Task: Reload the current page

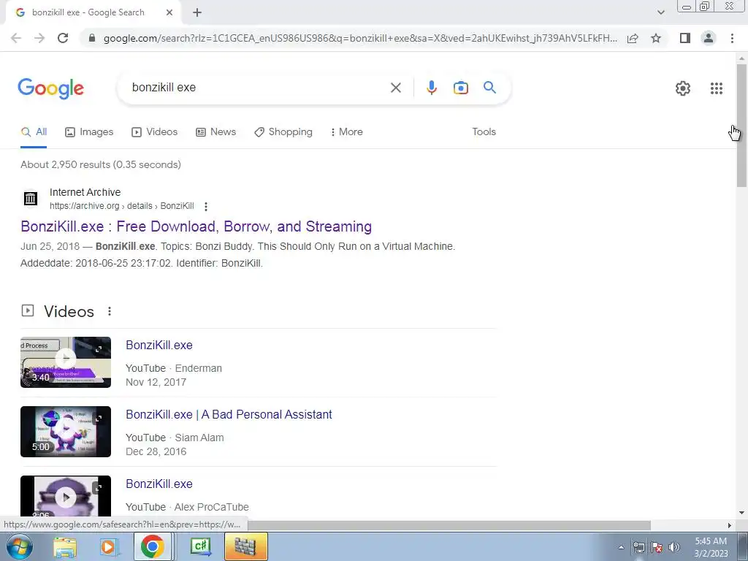Action: pyautogui.click(x=63, y=38)
